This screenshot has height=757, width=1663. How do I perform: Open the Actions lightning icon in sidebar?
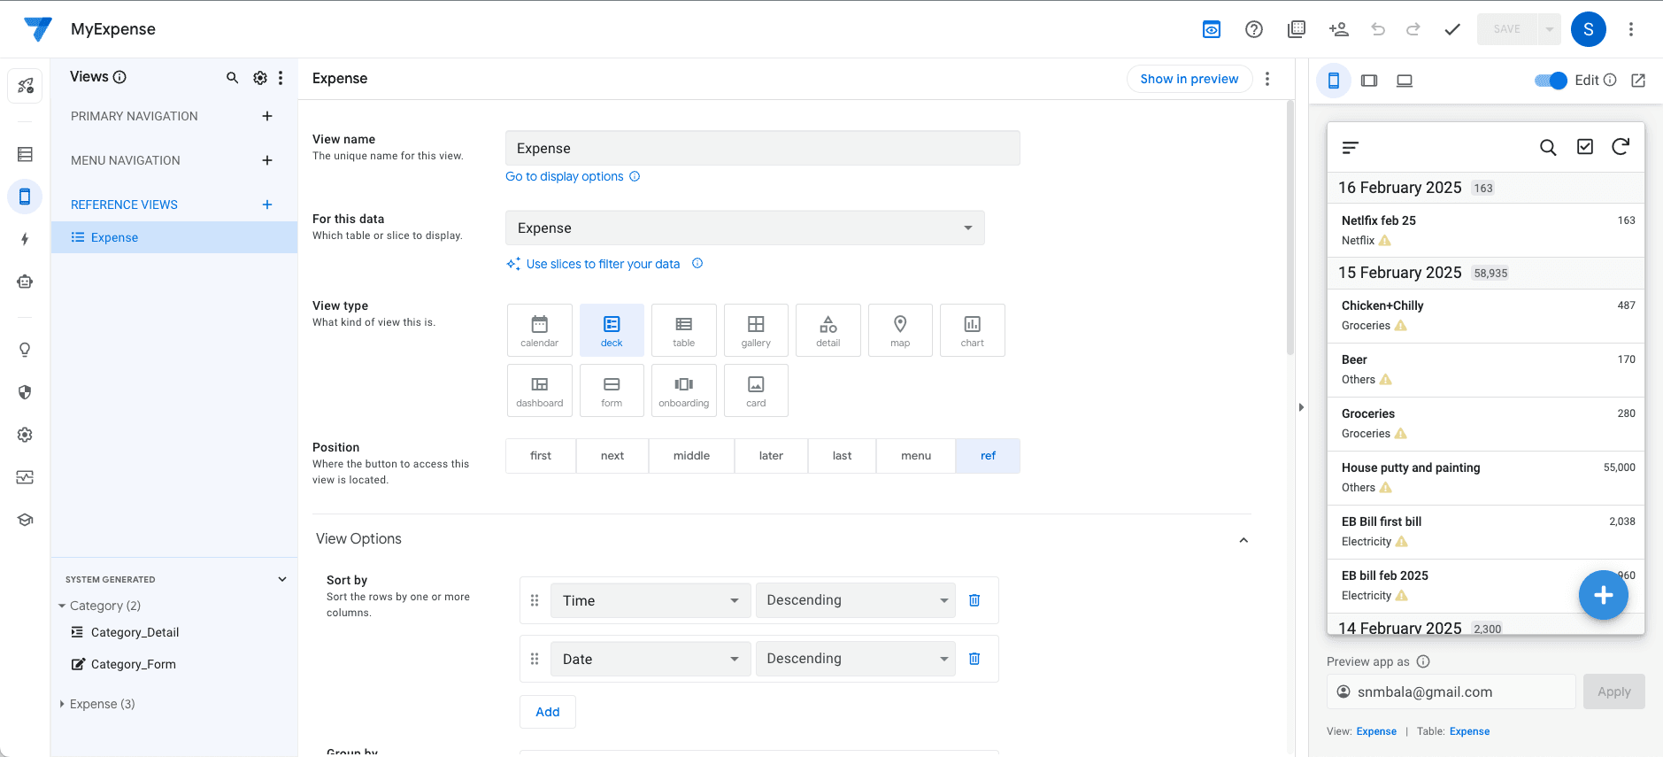25,239
